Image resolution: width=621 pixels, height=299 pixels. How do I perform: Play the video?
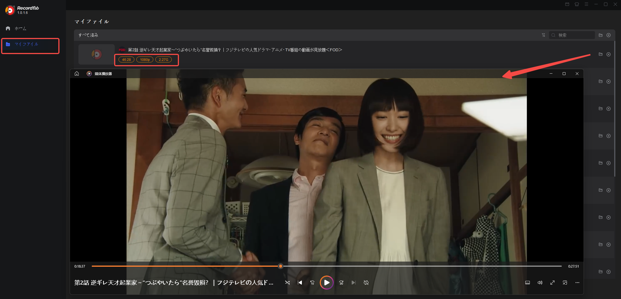[327, 283]
